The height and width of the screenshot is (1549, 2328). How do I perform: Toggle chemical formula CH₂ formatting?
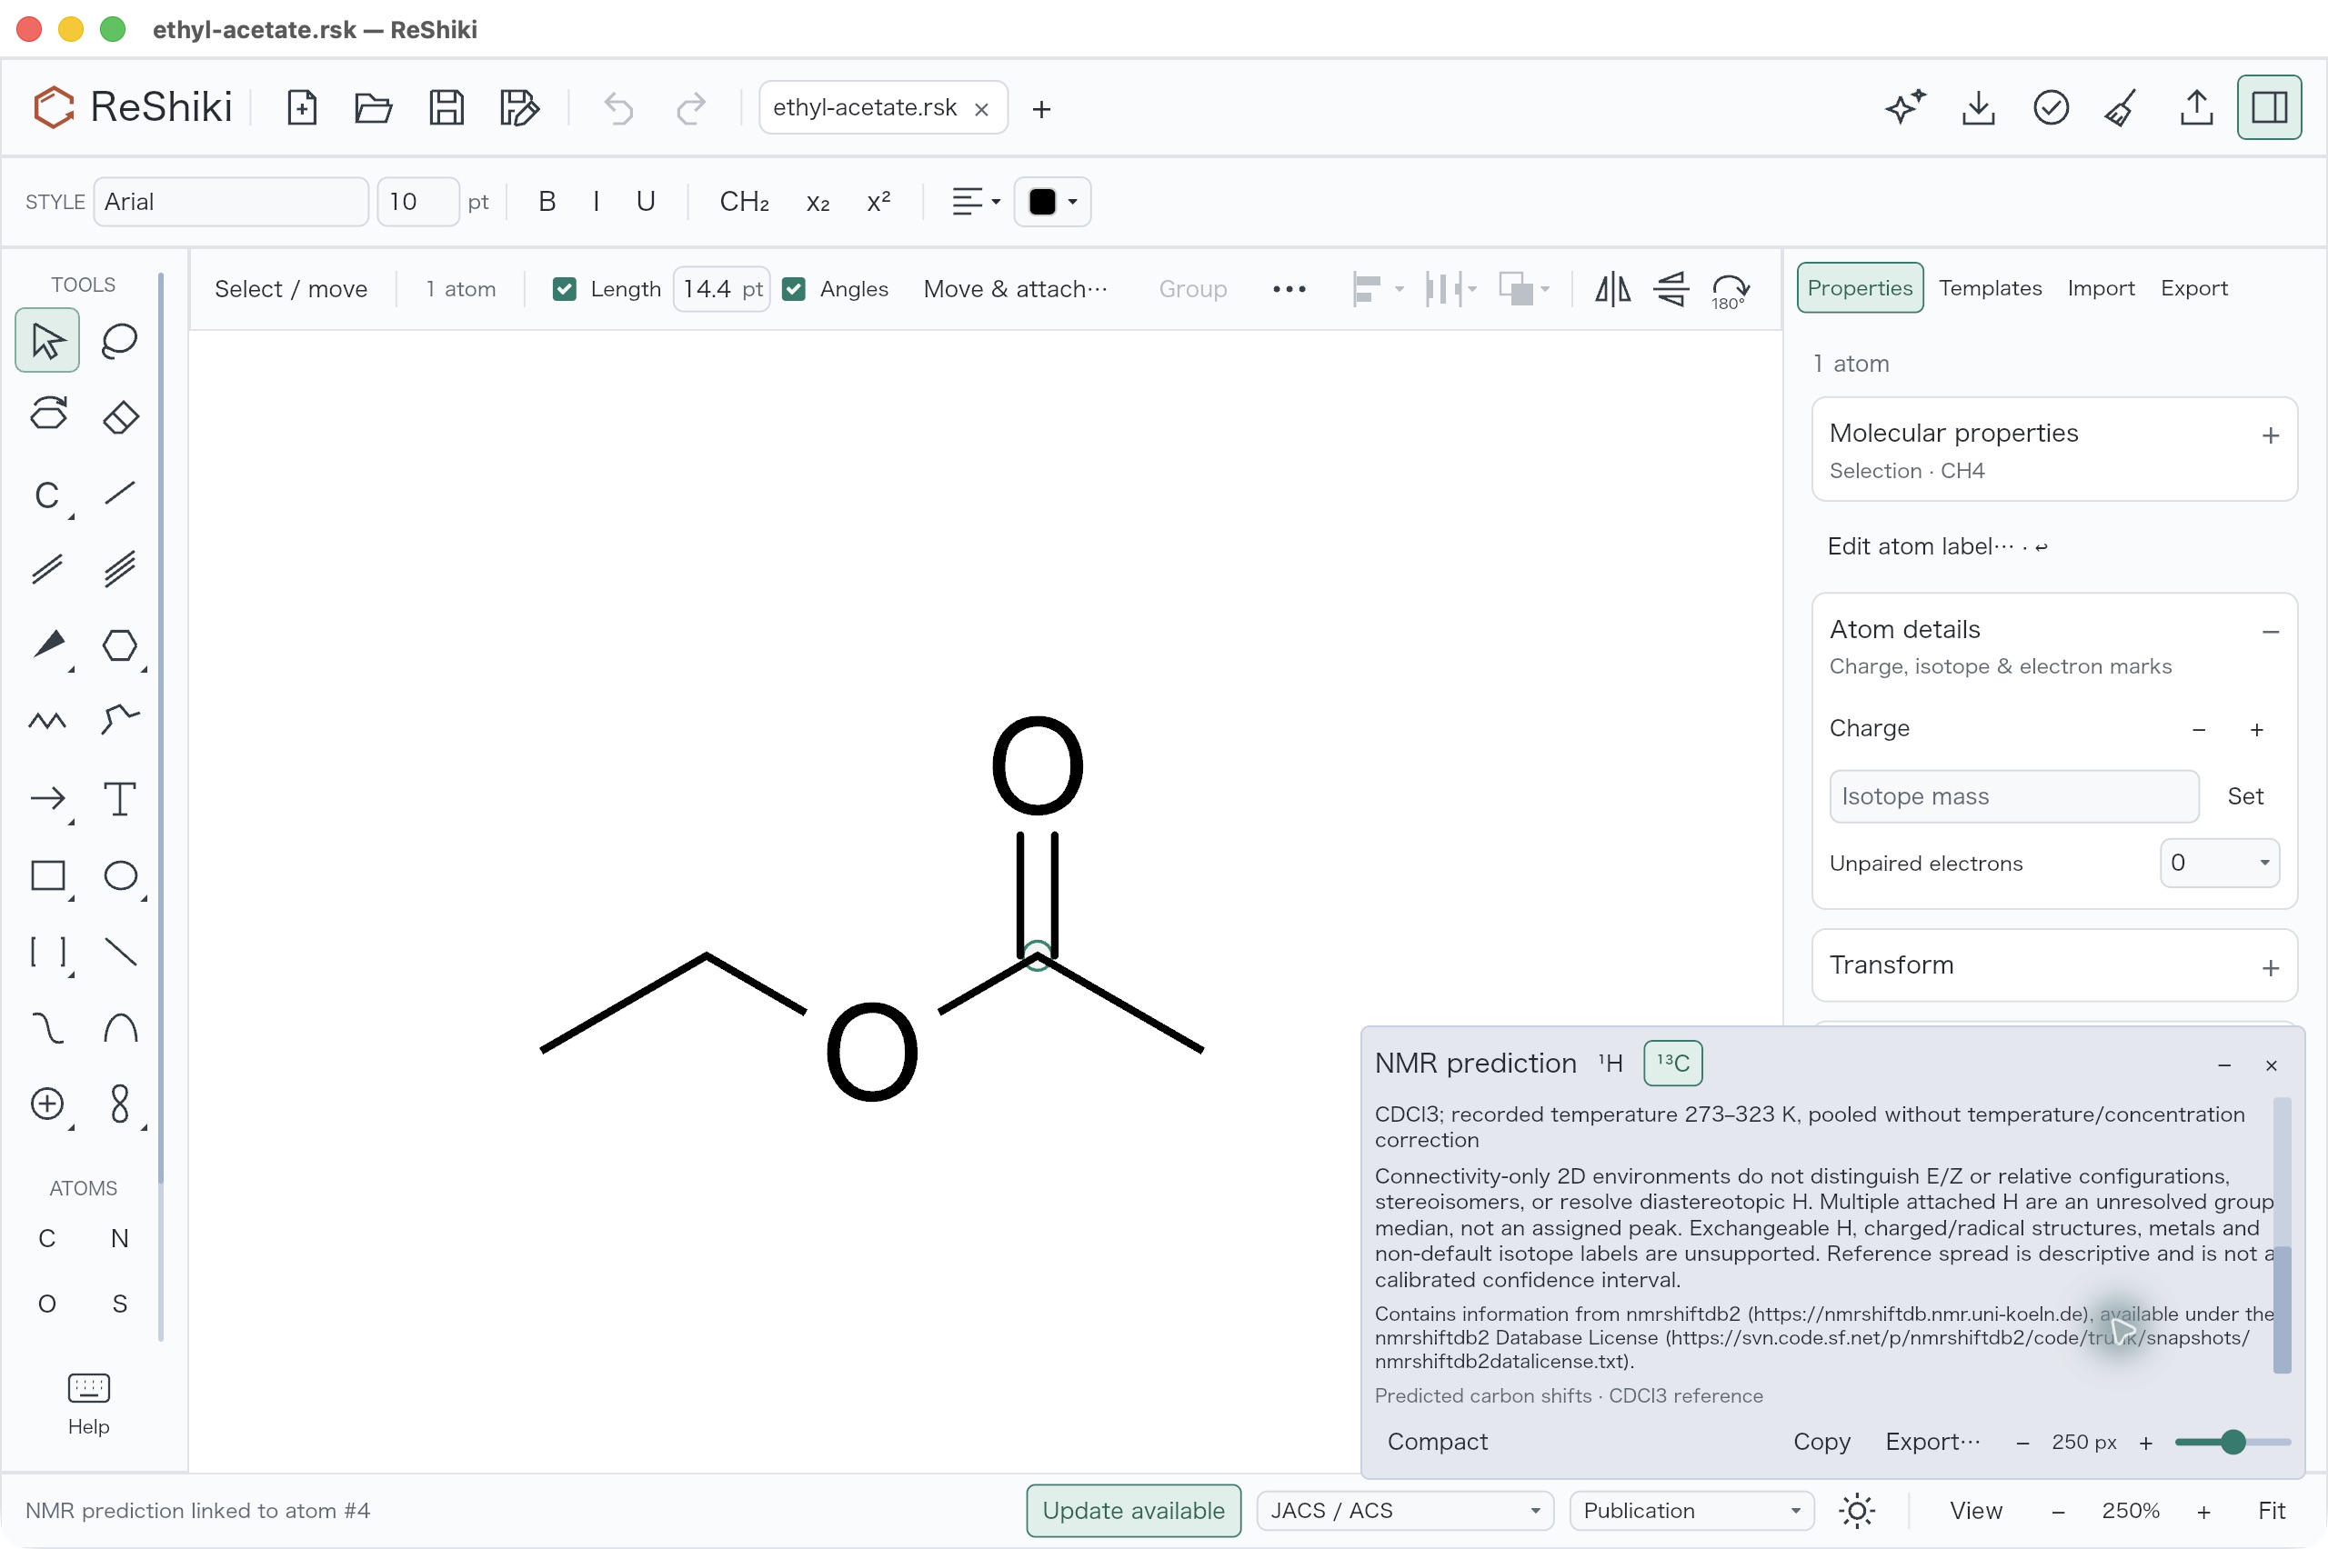point(744,202)
